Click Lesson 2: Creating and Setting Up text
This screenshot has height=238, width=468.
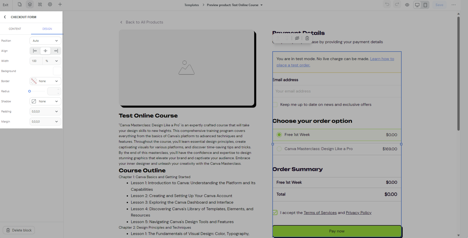coord(181,196)
